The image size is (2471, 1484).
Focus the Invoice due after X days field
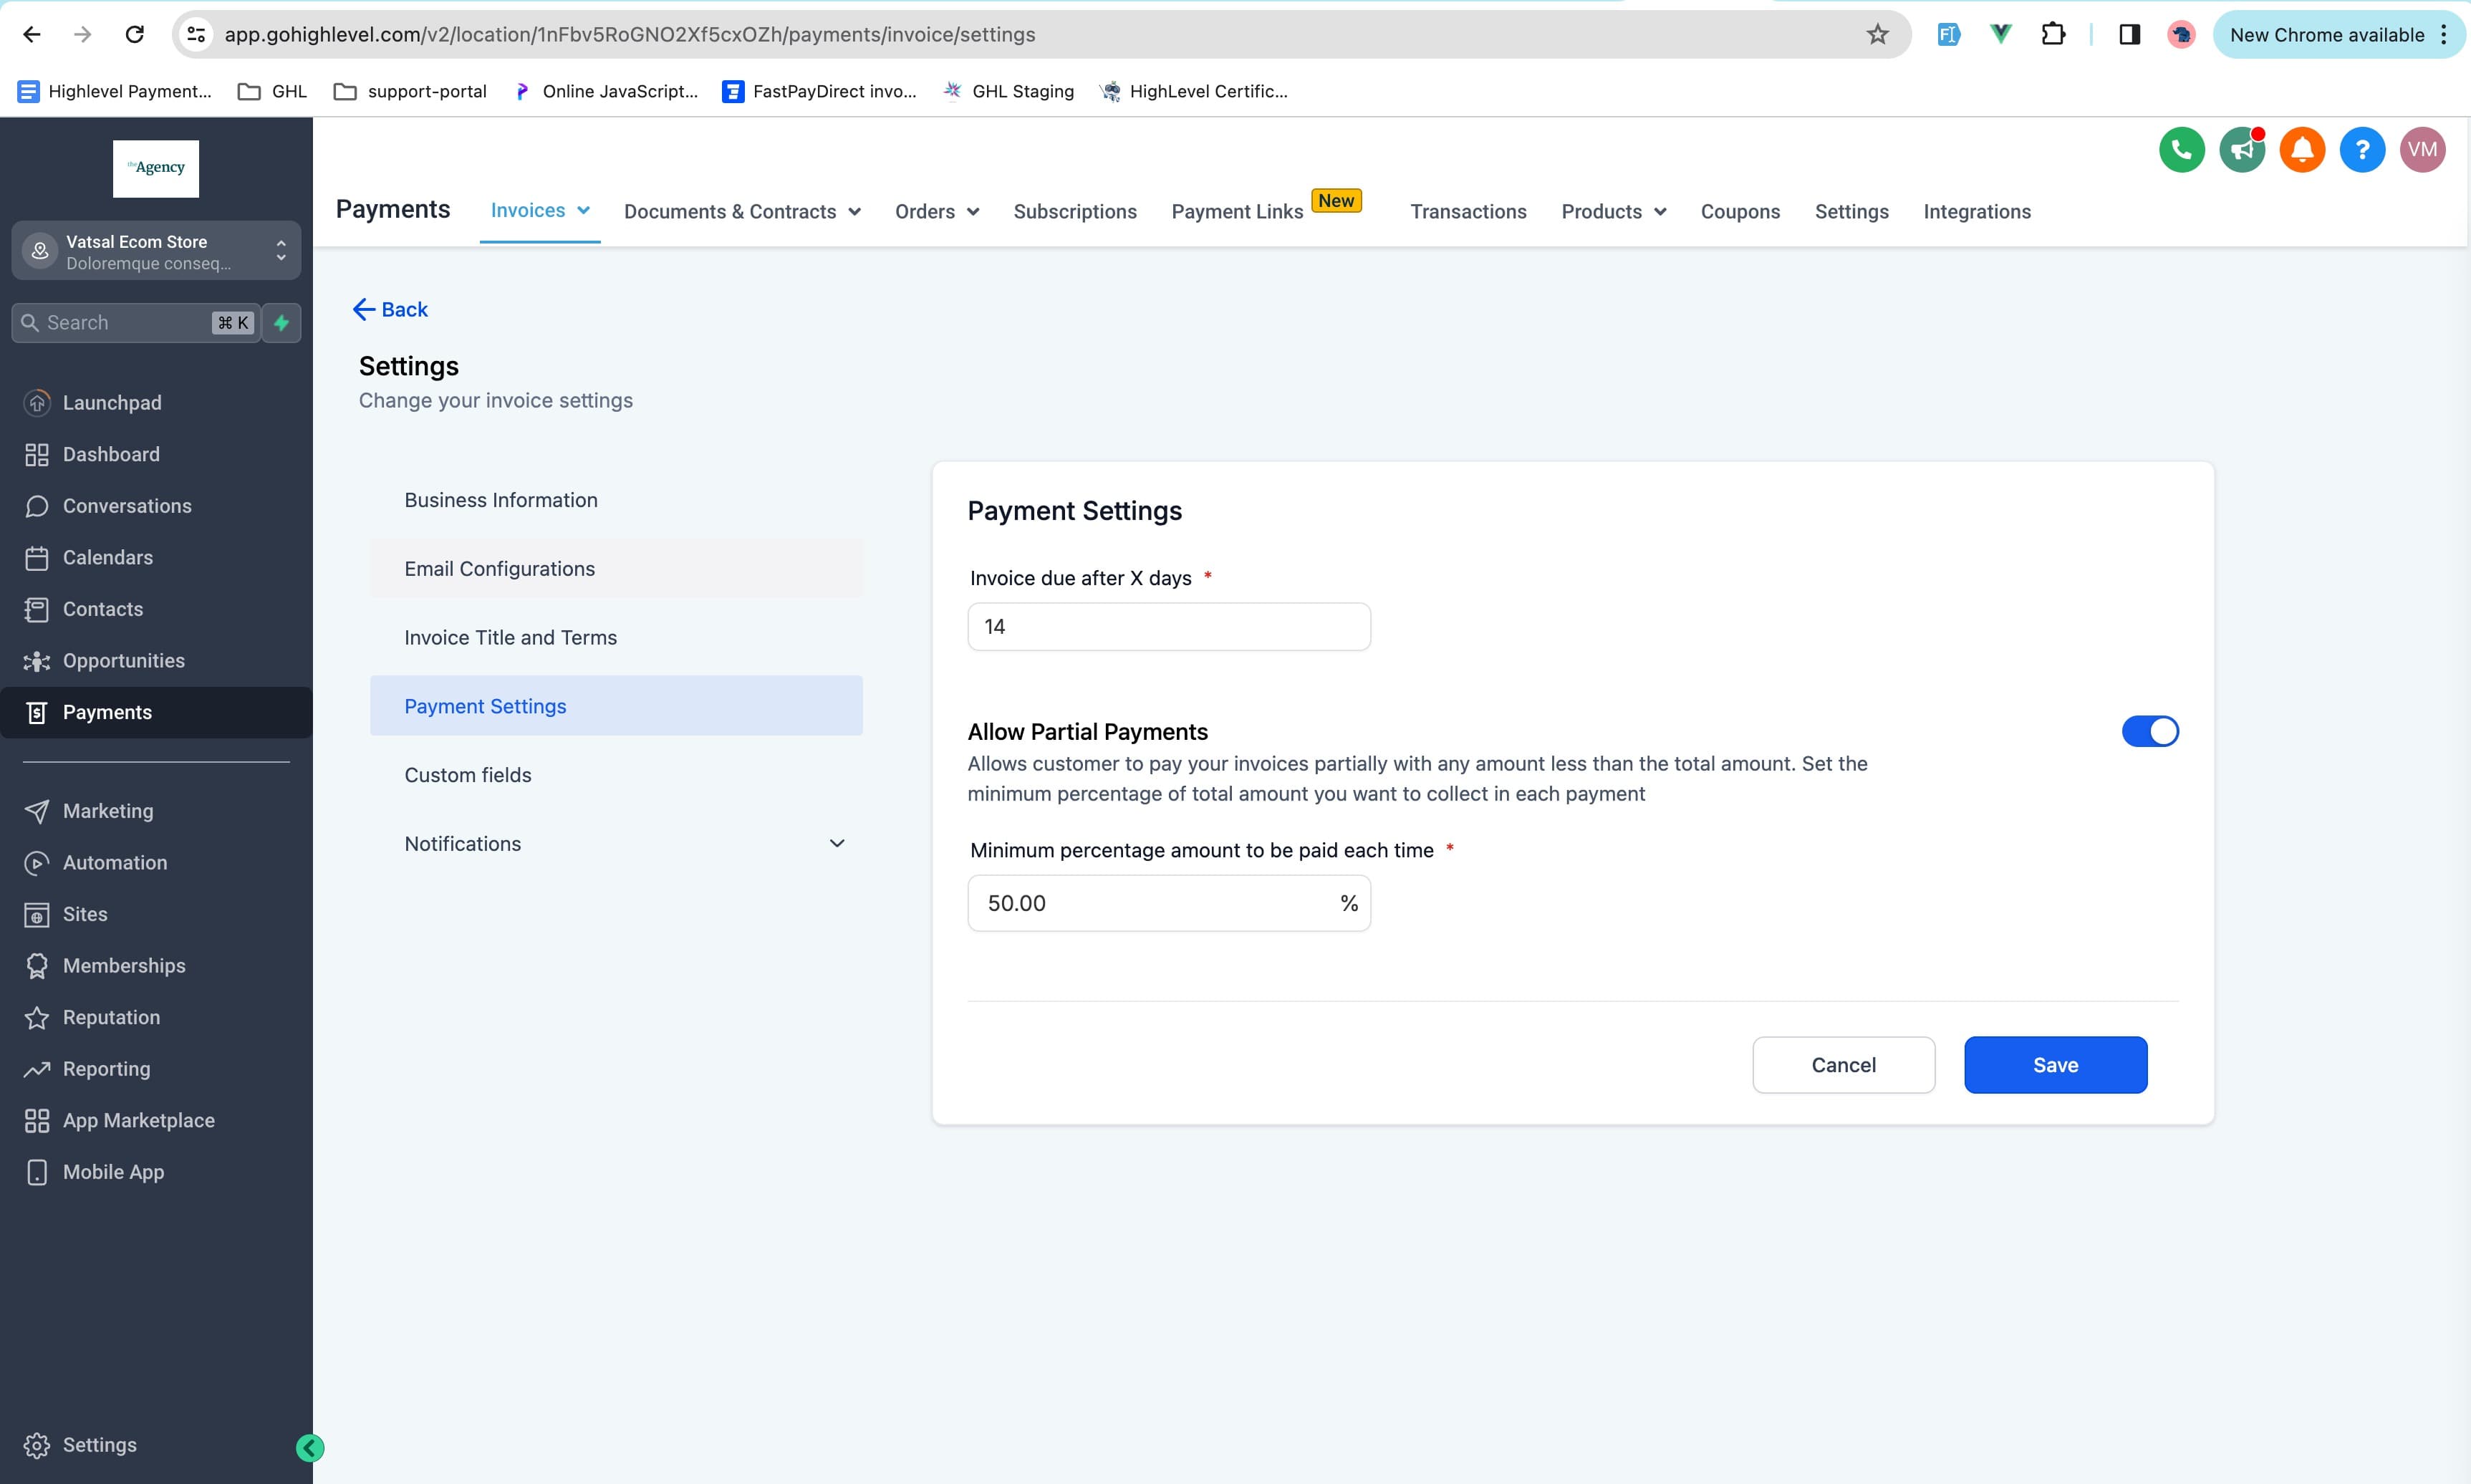pos(1168,627)
